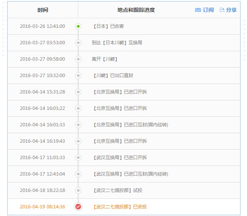The image size is (247, 216).
Task: Select the timestamp 2016-04-14 16:01:33
Action: [x=42, y=125]
